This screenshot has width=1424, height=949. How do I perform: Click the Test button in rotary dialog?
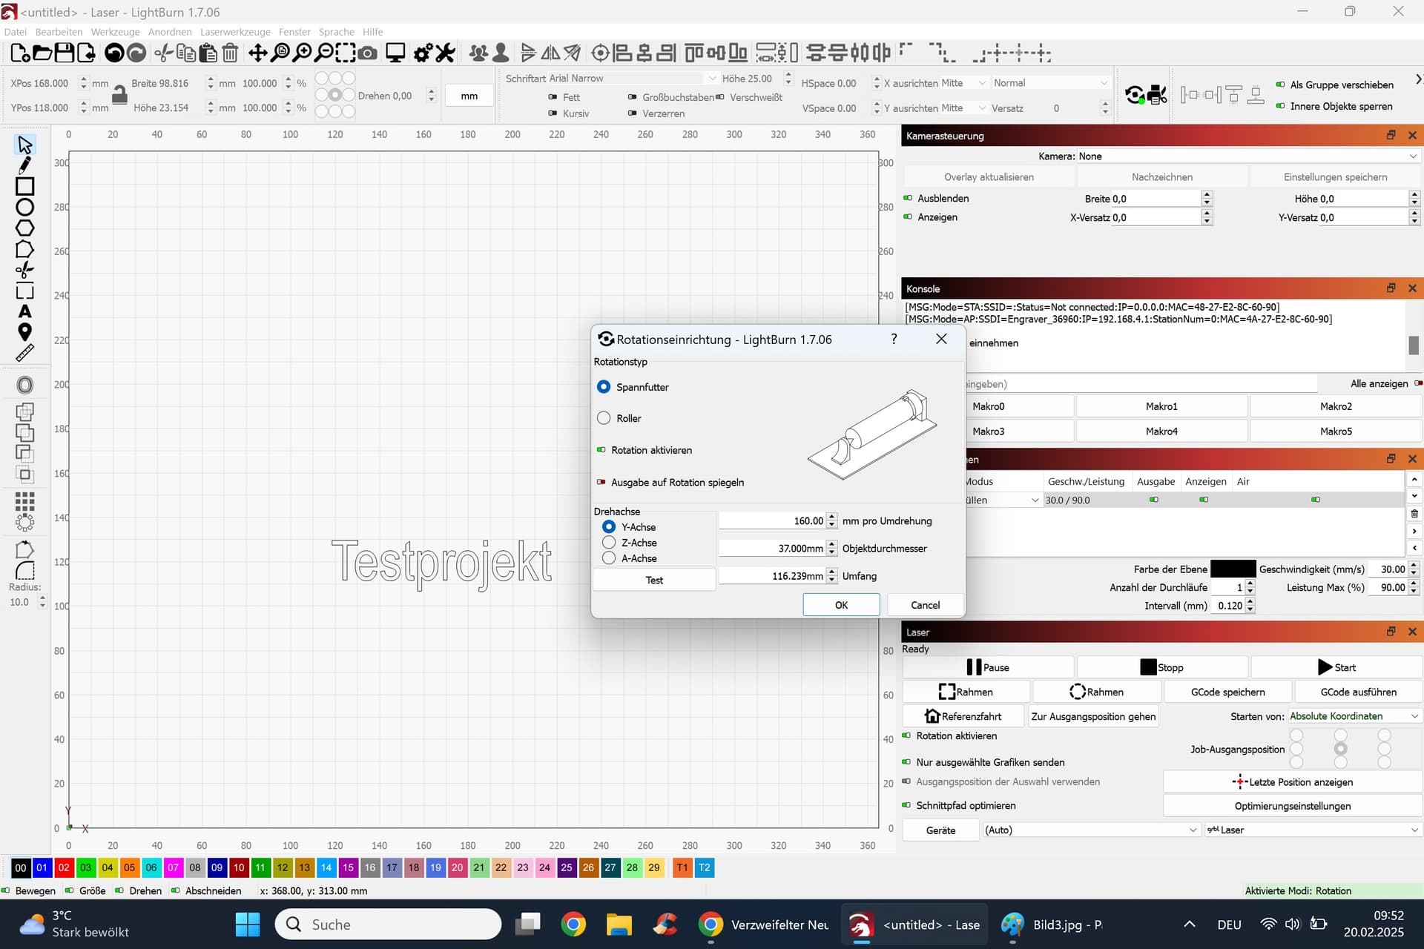[654, 580]
